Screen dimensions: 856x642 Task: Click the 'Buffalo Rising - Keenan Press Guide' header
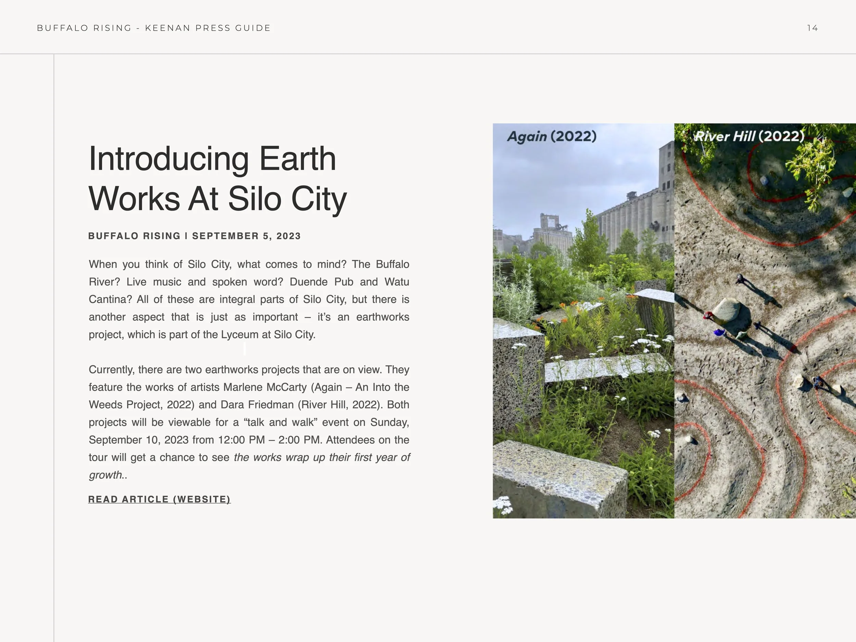coord(154,28)
